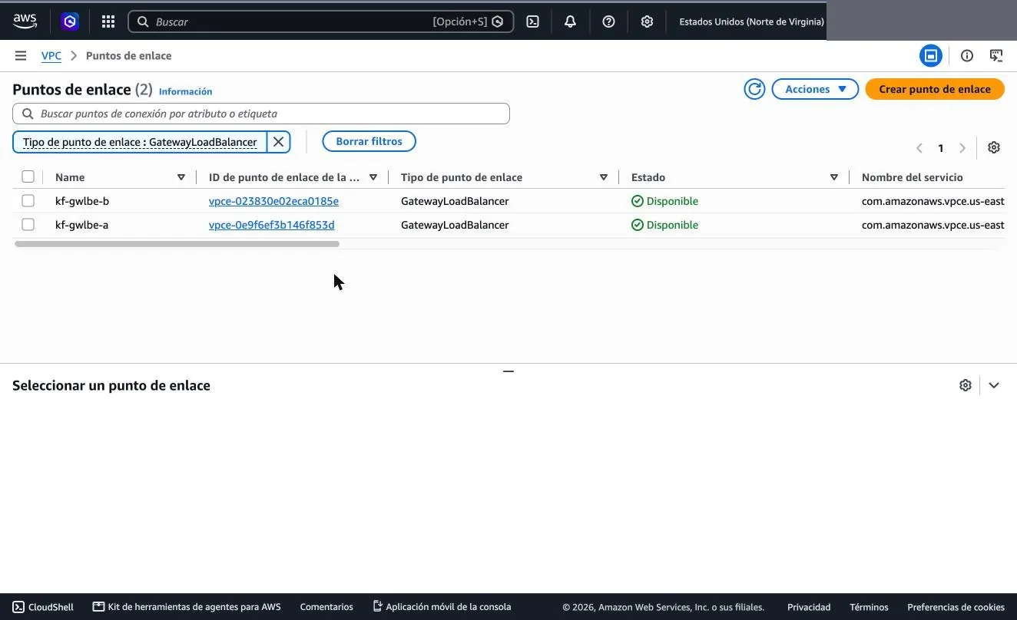Open table preferences gear near pagination
The width and height of the screenshot is (1017, 620).
click(994, 147)
